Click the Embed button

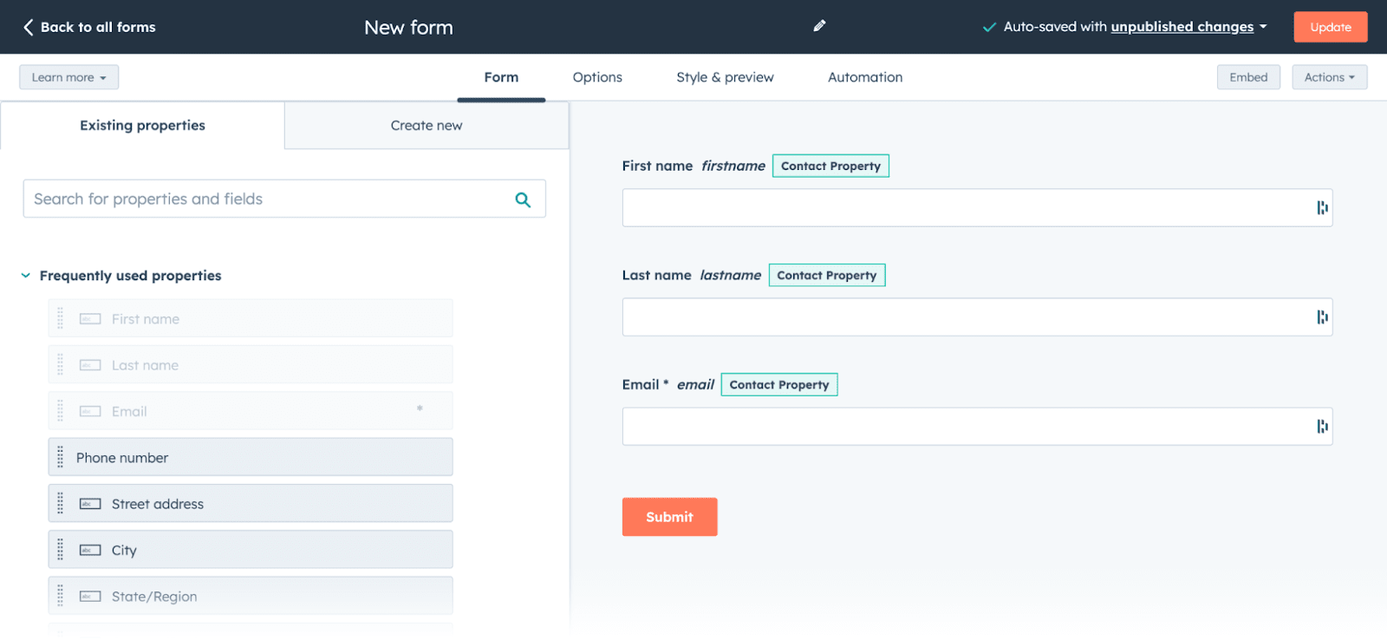pos(1248,77)
